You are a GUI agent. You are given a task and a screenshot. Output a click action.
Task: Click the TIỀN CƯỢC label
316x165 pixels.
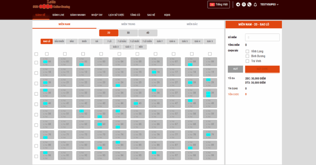pyautogui.click(x=233, y=94)
